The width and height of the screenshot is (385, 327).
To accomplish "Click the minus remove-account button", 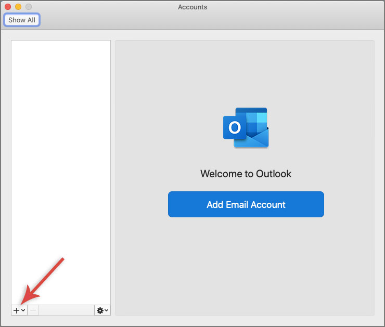I will point(33,310).
